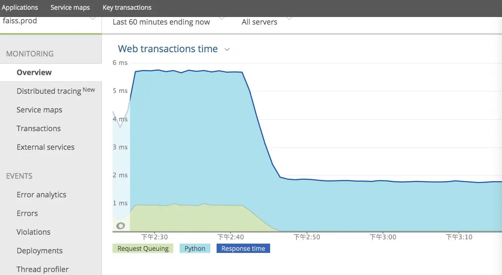Toggle the Python legend series

point(195,248)
